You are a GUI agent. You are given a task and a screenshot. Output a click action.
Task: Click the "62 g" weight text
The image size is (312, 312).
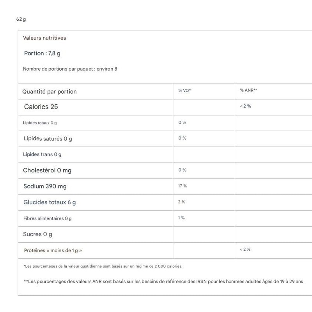[x=21, y=19]
